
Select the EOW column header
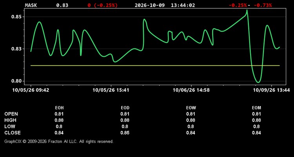[191, 108]
